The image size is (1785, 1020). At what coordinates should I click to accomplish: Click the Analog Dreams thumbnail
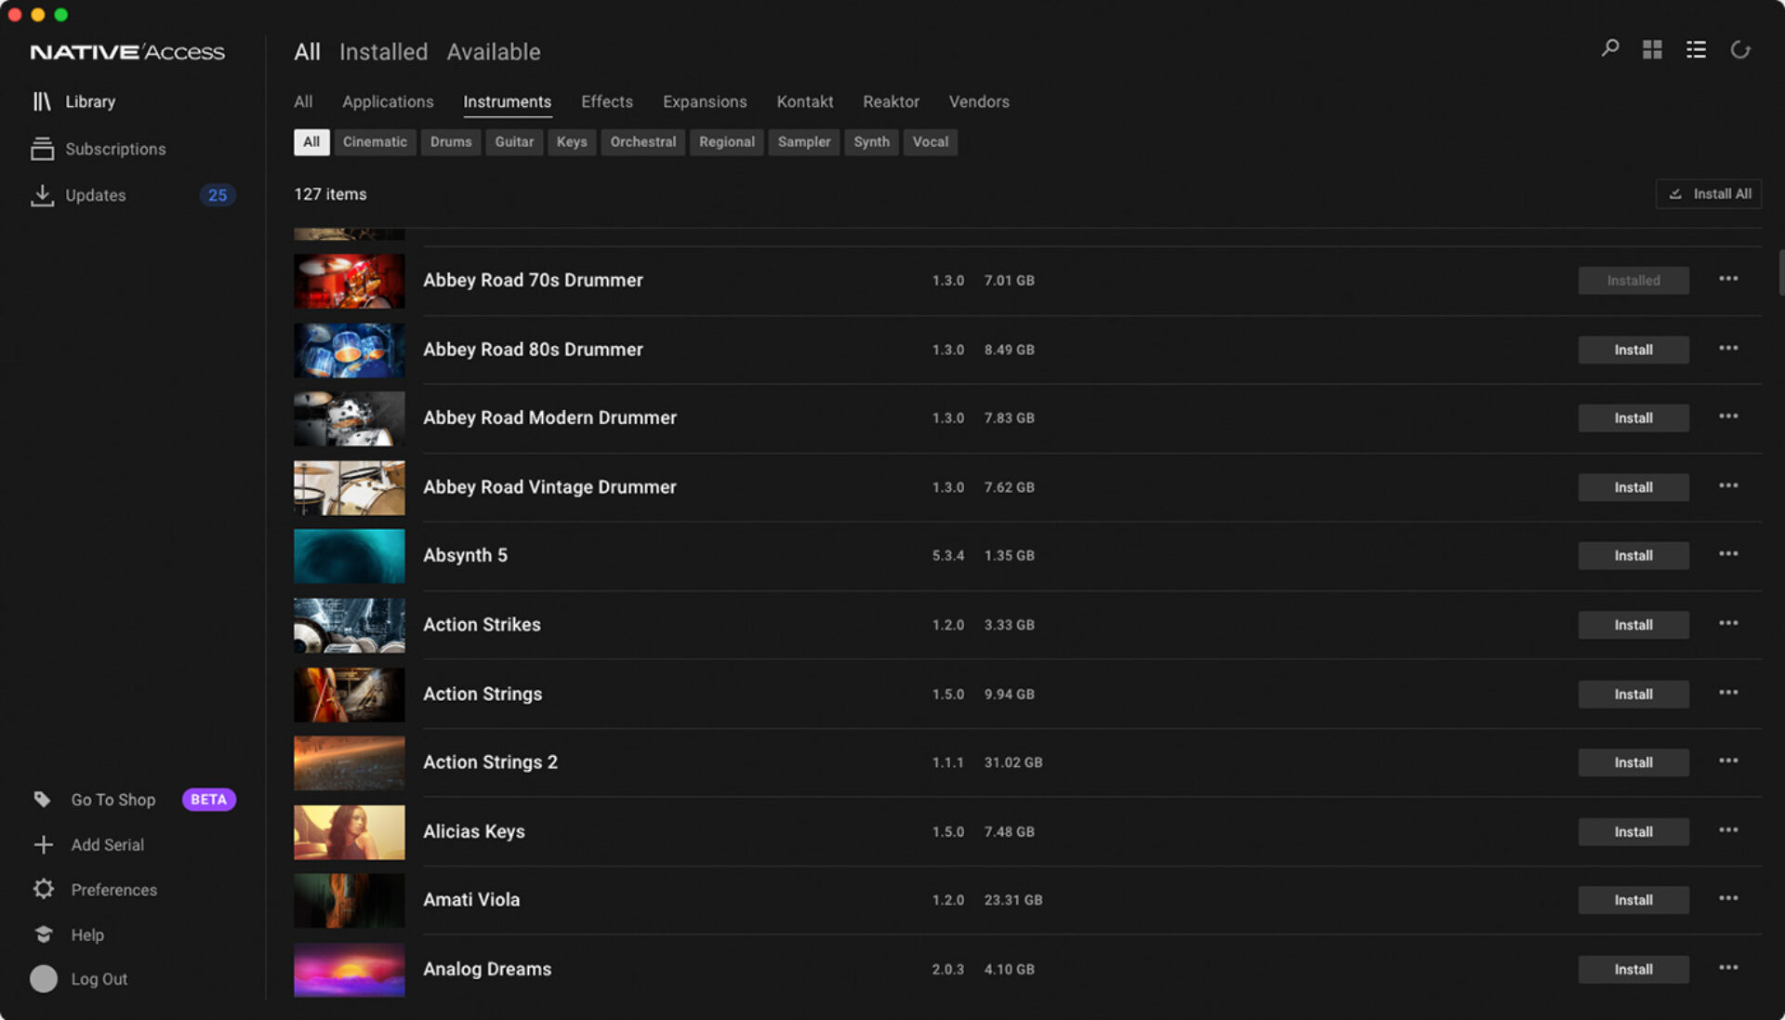pos(350,969)
